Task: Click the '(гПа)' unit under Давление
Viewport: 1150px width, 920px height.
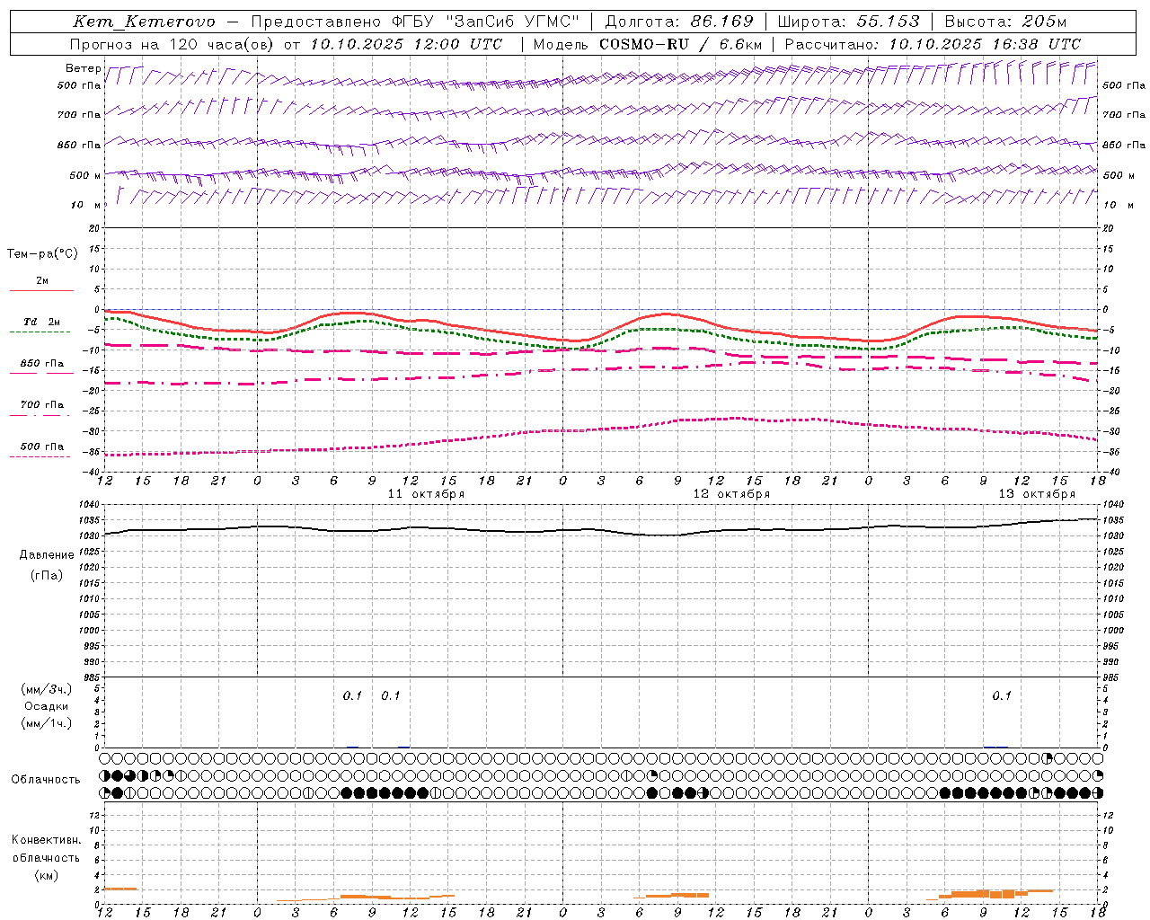Action: coord(47,576)
